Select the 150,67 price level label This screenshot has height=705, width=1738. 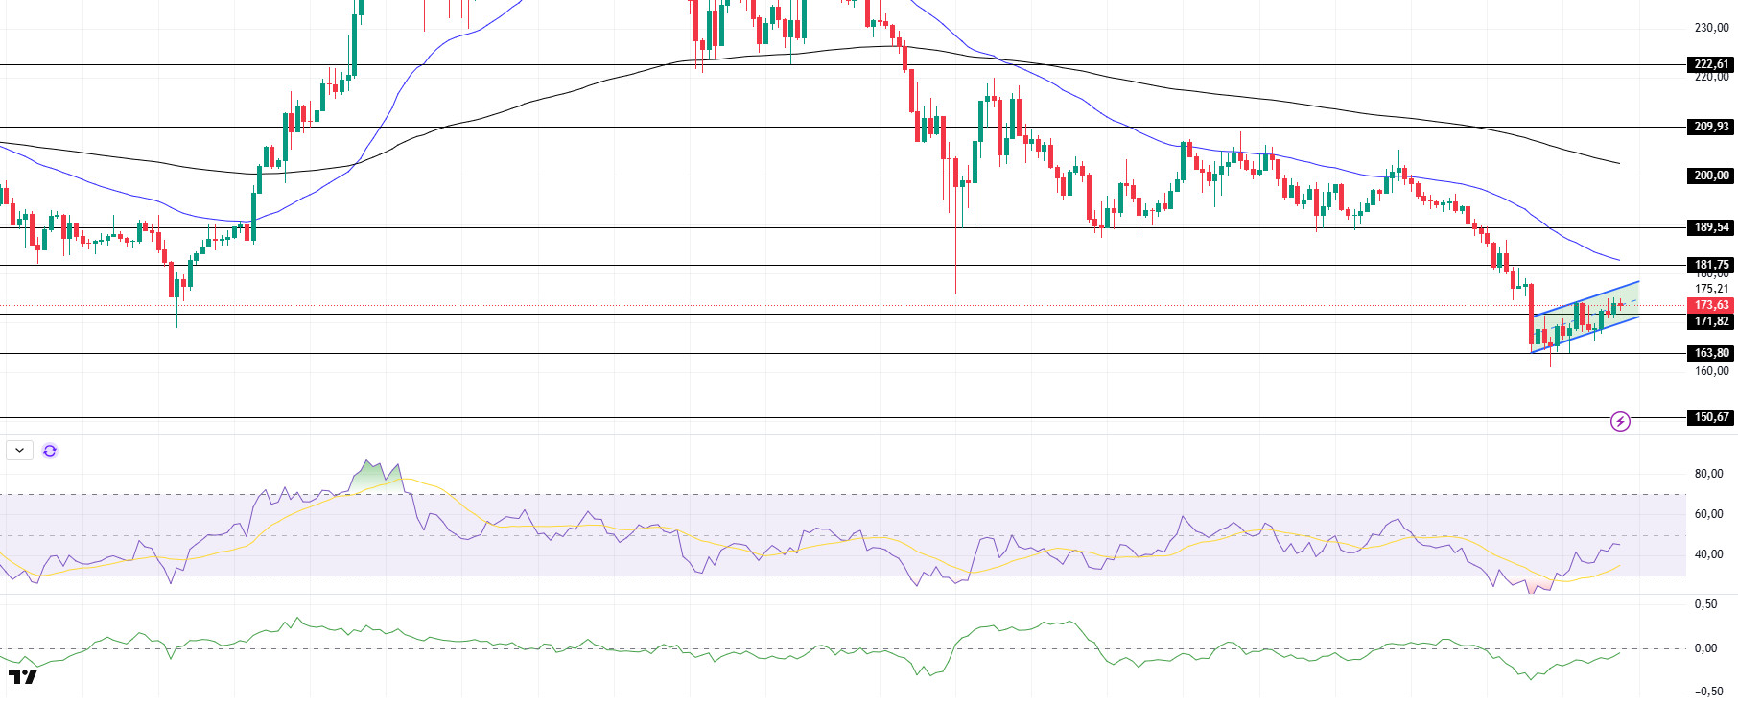[x=1711, y=417]
